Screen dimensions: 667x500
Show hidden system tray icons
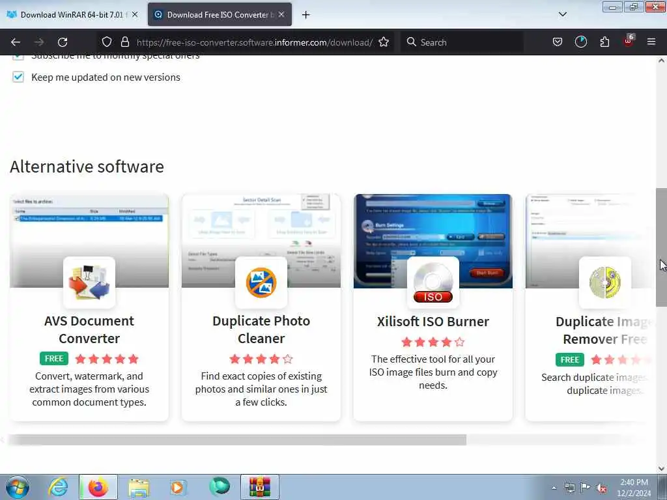pyautogui.click(x=554, y=488)
